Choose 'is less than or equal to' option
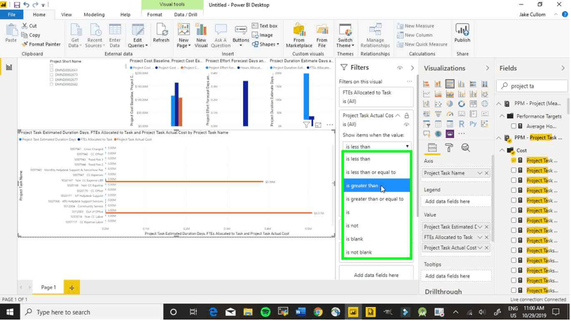Viewport: 571px width, 321px height. click(377, 172)
